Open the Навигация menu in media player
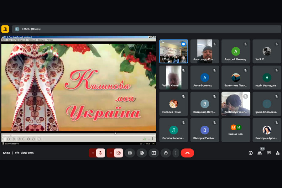This screenshot has width=282, height=188. 32,40
